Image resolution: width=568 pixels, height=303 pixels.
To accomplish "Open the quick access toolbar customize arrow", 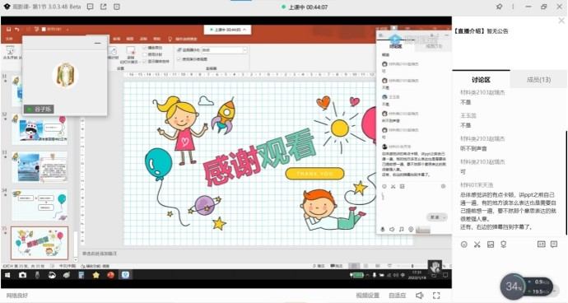I will [x=68, y=30].
